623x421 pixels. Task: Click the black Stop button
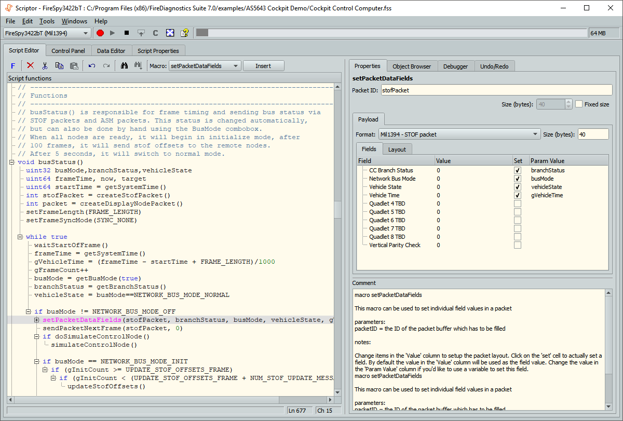[x=127, y=33]
